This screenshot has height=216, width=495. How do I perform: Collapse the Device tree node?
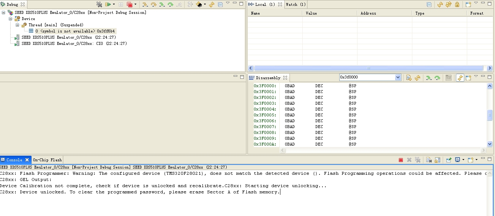point(11,19)
